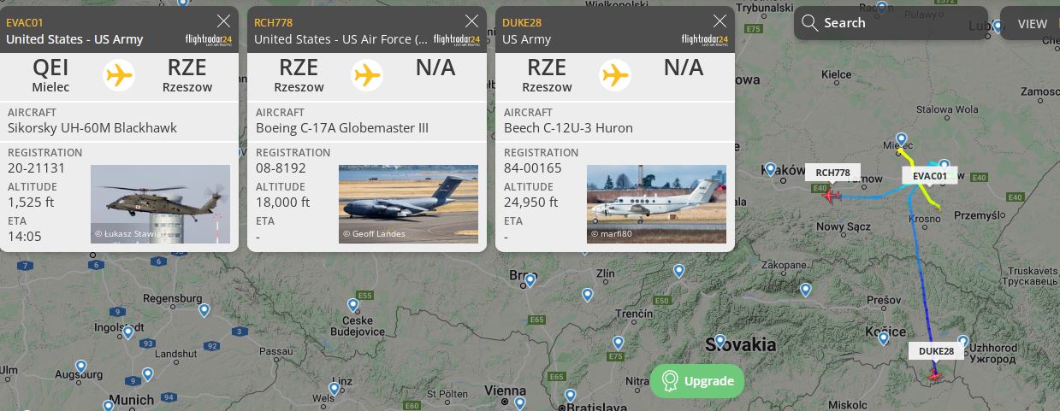Screen dimensions: 1060x411
Task: Click the RCH778 map label
Action: [832, 173]
